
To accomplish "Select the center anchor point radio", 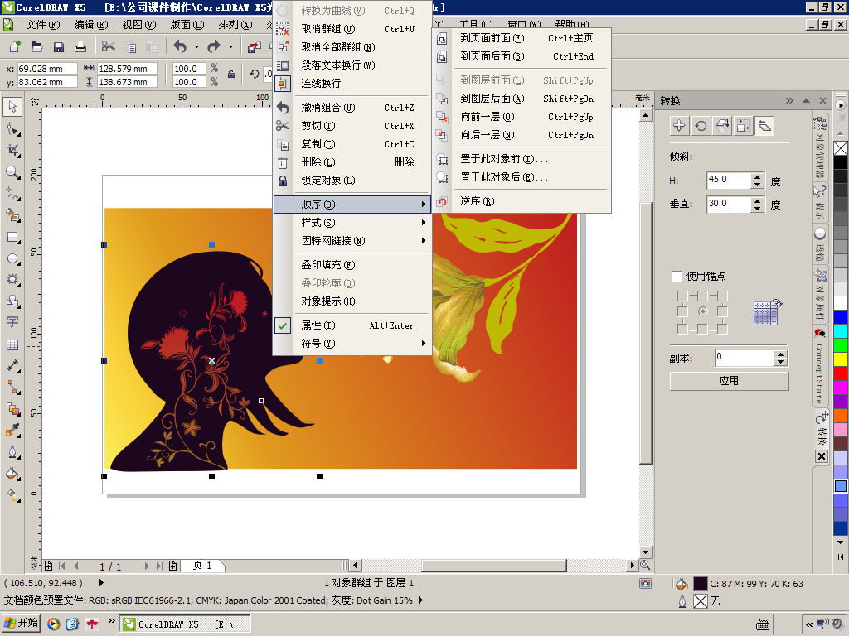I will 702,311.
